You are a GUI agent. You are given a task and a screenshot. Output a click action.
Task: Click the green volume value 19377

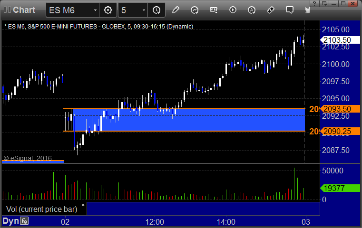340,188
